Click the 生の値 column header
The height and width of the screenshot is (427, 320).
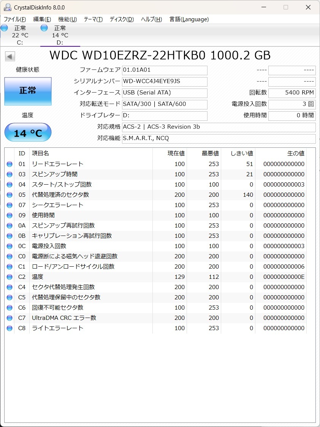tap(281, 153)
